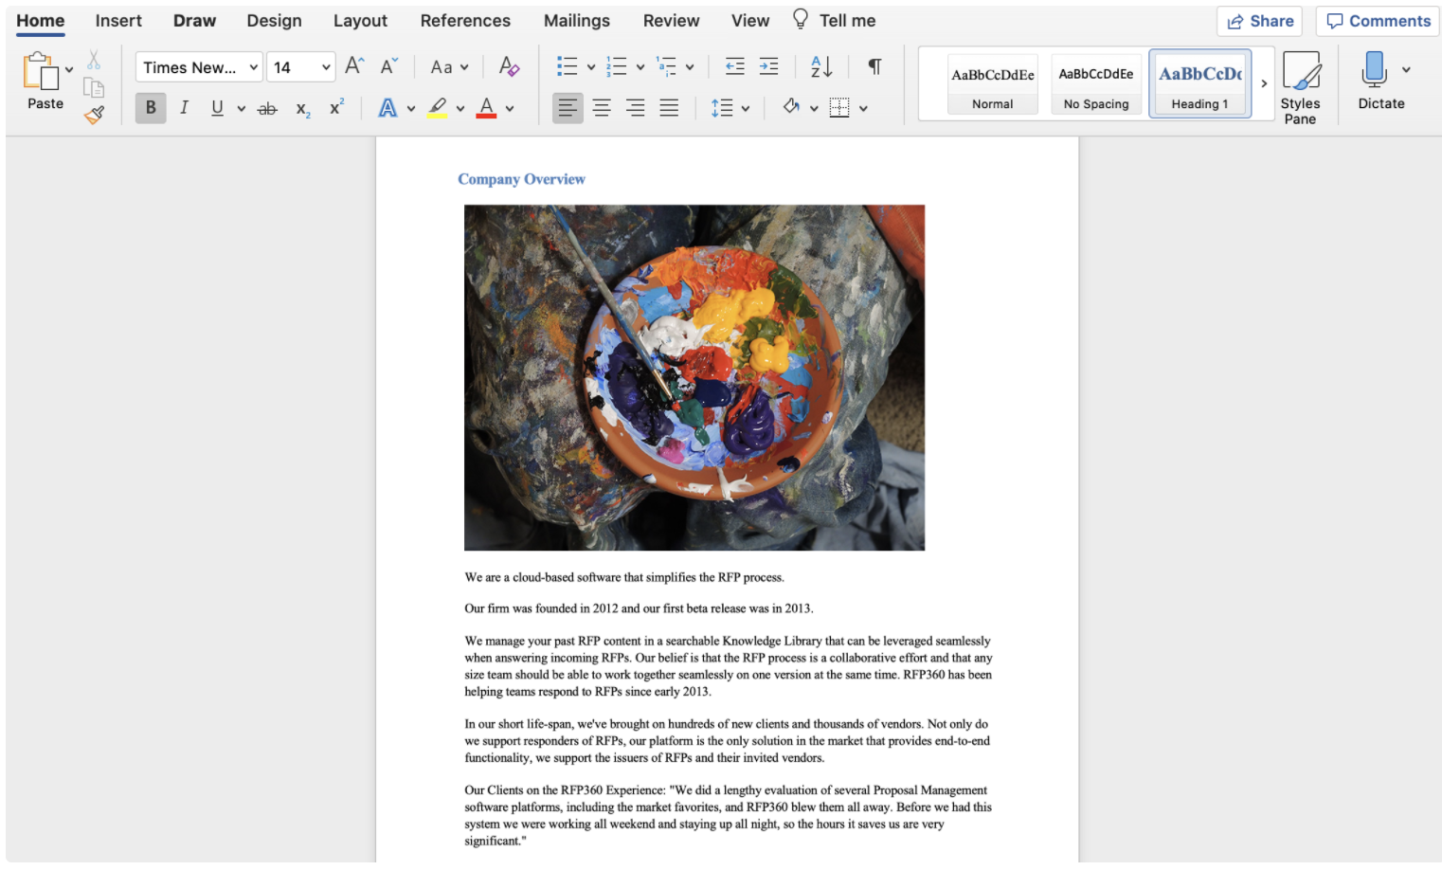The height and width of the screenshot is (870, 1442).
Task: Open the Review tab
Action: [x=671, y=21]
